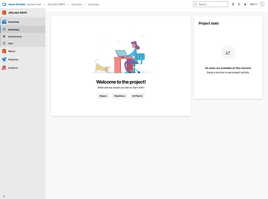Collapse the Overview section in sidebar
This screenshot has width=268, height=199.
point(14,22)
